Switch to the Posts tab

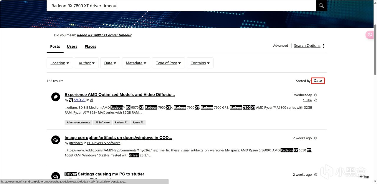tap(55, 46)
